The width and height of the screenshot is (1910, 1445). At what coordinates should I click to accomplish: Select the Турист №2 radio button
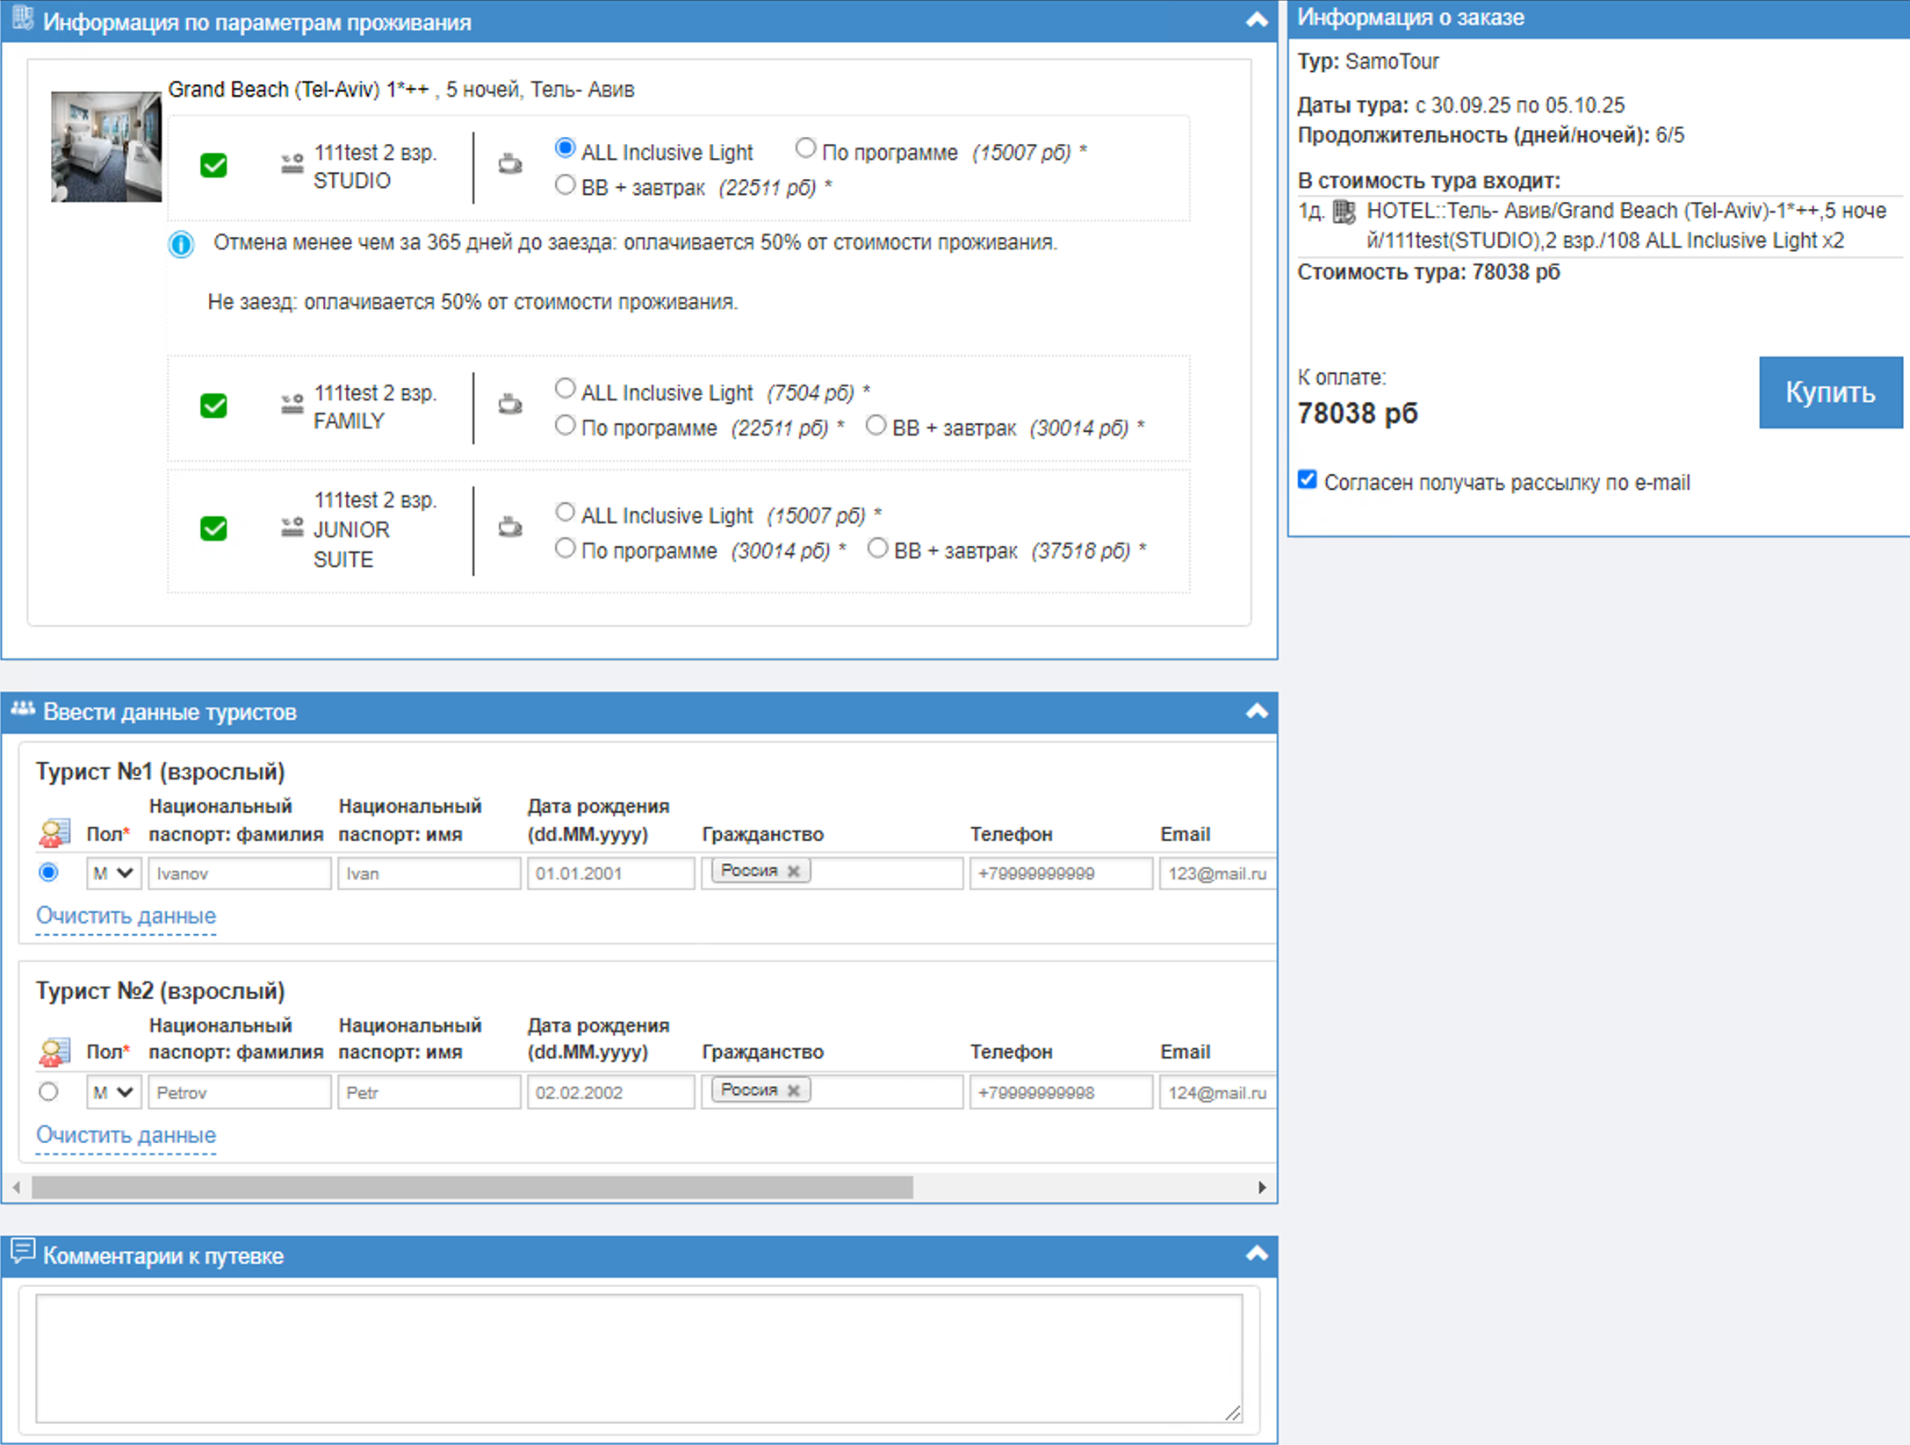coord(49,1091)
